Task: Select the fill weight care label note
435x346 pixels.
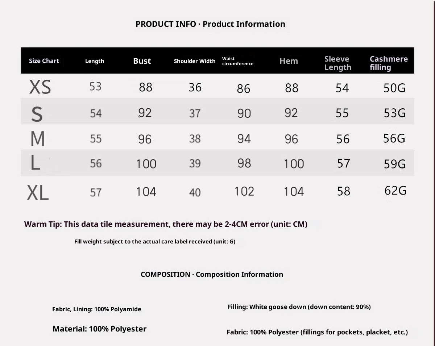Action: (155, 241)
